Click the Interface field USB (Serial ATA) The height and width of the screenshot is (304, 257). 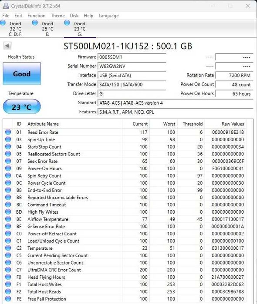pyautogui.click(x=132, y=75)
